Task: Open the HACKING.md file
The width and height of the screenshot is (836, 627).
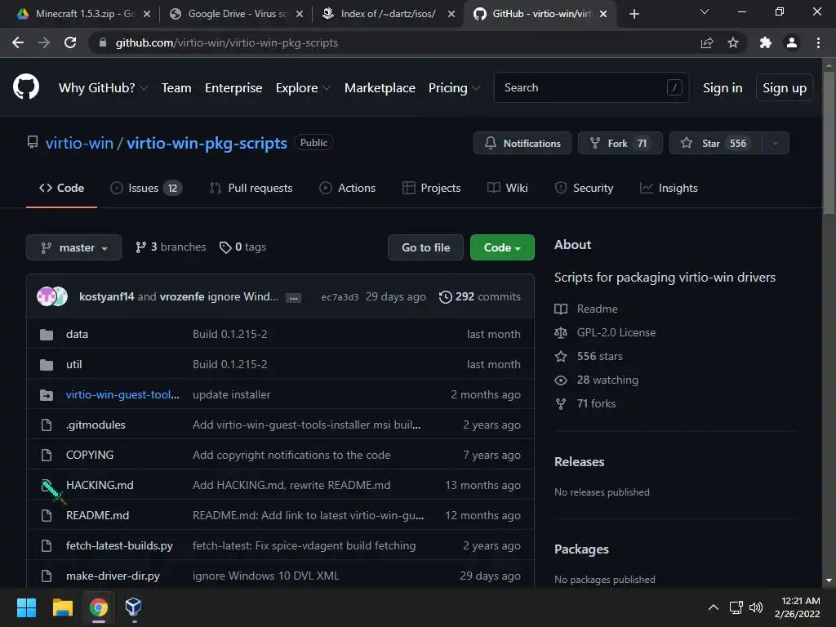Action: [x=100, y=485]
